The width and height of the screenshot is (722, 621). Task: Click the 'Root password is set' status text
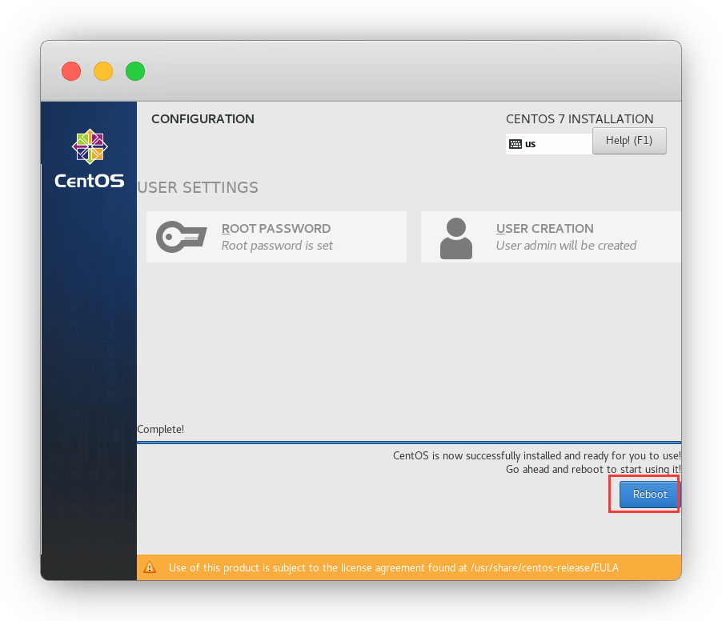pyautogui.click(x=277, y=246)
